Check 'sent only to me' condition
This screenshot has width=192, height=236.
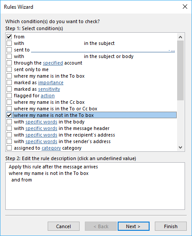pos(9,69)
